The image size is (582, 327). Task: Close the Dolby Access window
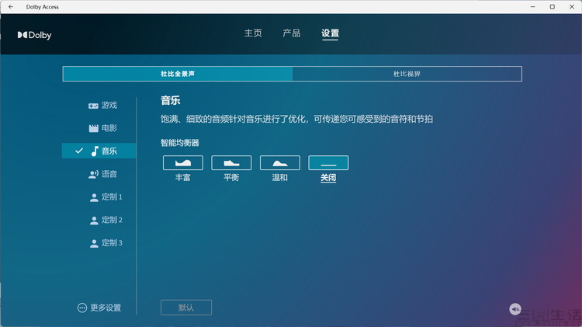[x=572, y=7]
